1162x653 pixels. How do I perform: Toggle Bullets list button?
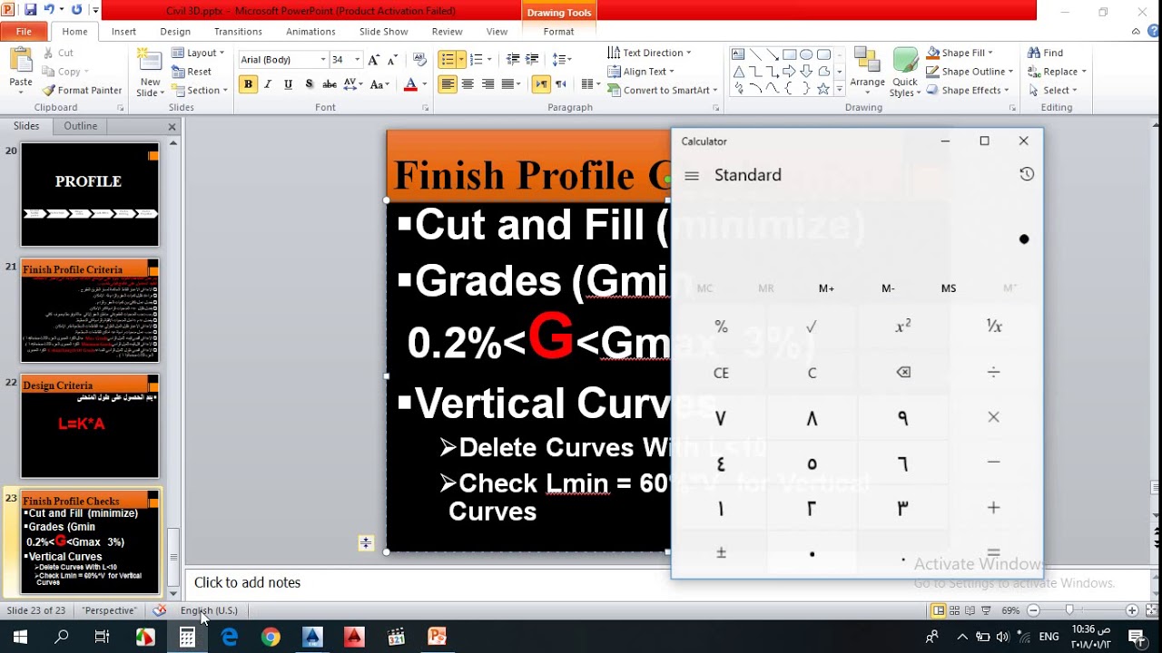(447, 60)
